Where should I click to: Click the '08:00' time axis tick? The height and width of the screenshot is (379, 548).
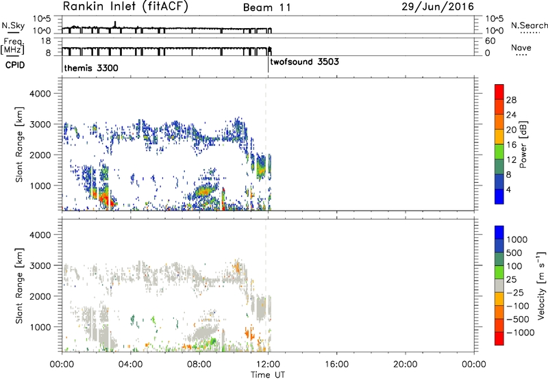(x=199, y=365)
